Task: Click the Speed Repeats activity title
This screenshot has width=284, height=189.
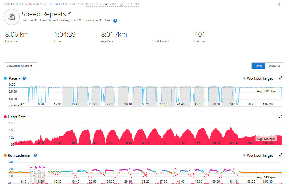Action: [x=44, y=14]
